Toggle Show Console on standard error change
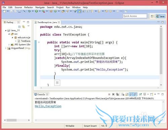 pyautogui.click(x=135, y=94)
